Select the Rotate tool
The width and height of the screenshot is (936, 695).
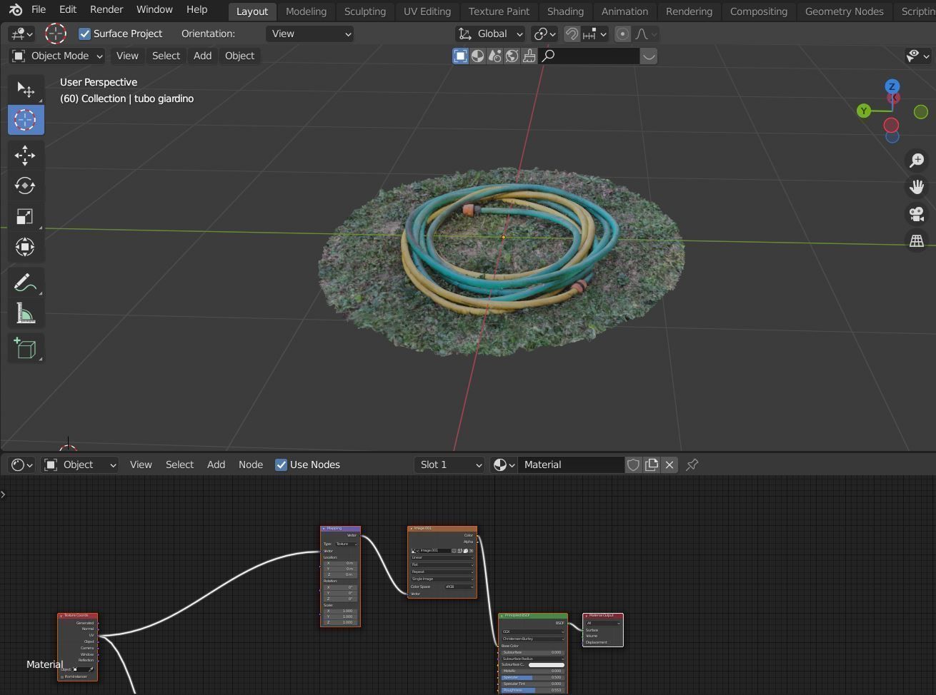[26, 186]
